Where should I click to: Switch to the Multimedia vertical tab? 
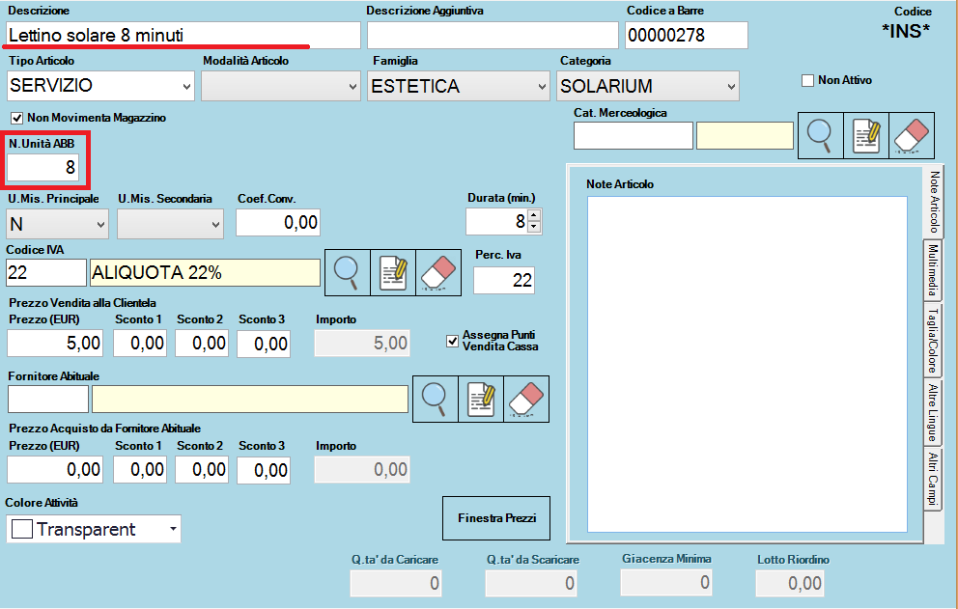pos(933,269)
